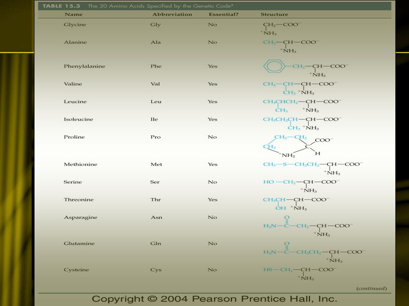Screen dimensions: 409x306
Task: Select the abbreviation 'Pro'
Action: [x=156, y=137]
